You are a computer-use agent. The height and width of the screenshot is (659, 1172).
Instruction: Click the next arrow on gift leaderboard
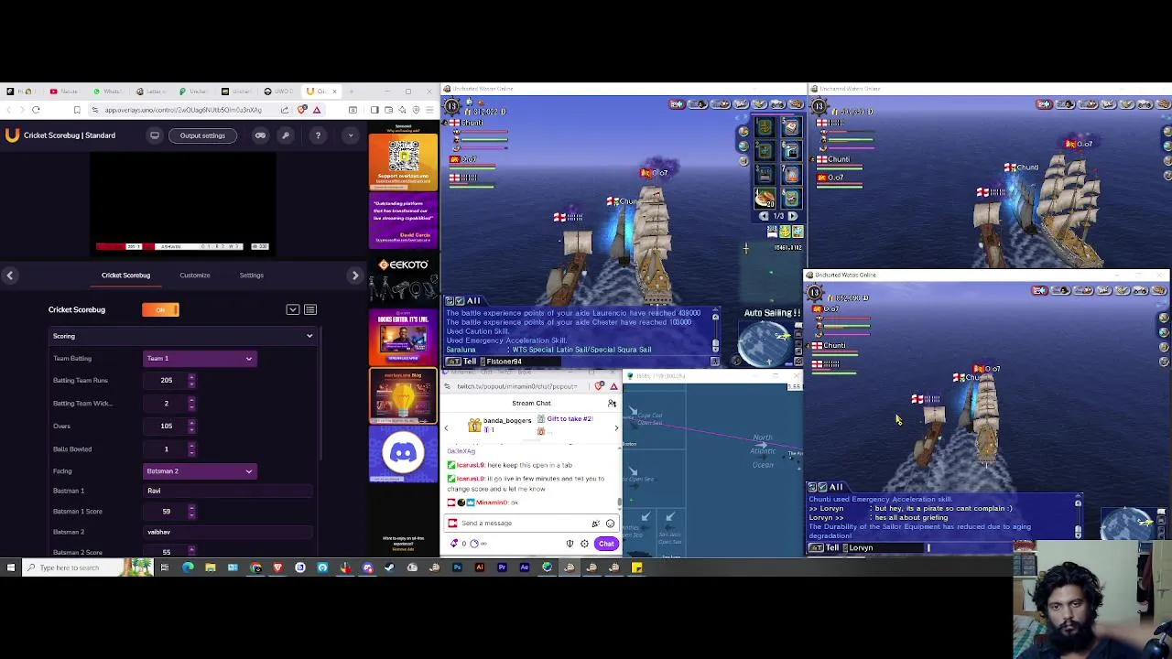click(615, 427)
